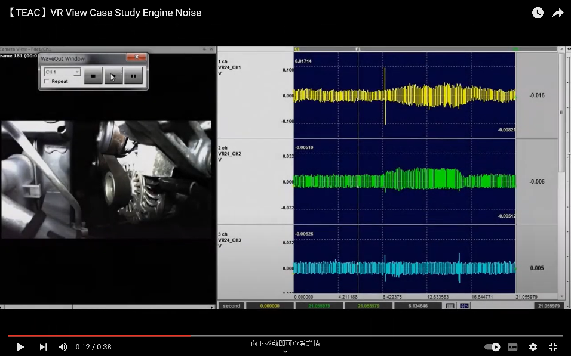Toggle the autoplay switch

pos(492,347)
